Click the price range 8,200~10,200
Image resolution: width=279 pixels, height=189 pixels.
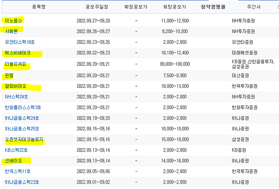click(175, 32)
